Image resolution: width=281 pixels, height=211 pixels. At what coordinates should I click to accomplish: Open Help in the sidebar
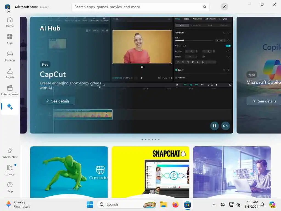coord(10,187)
